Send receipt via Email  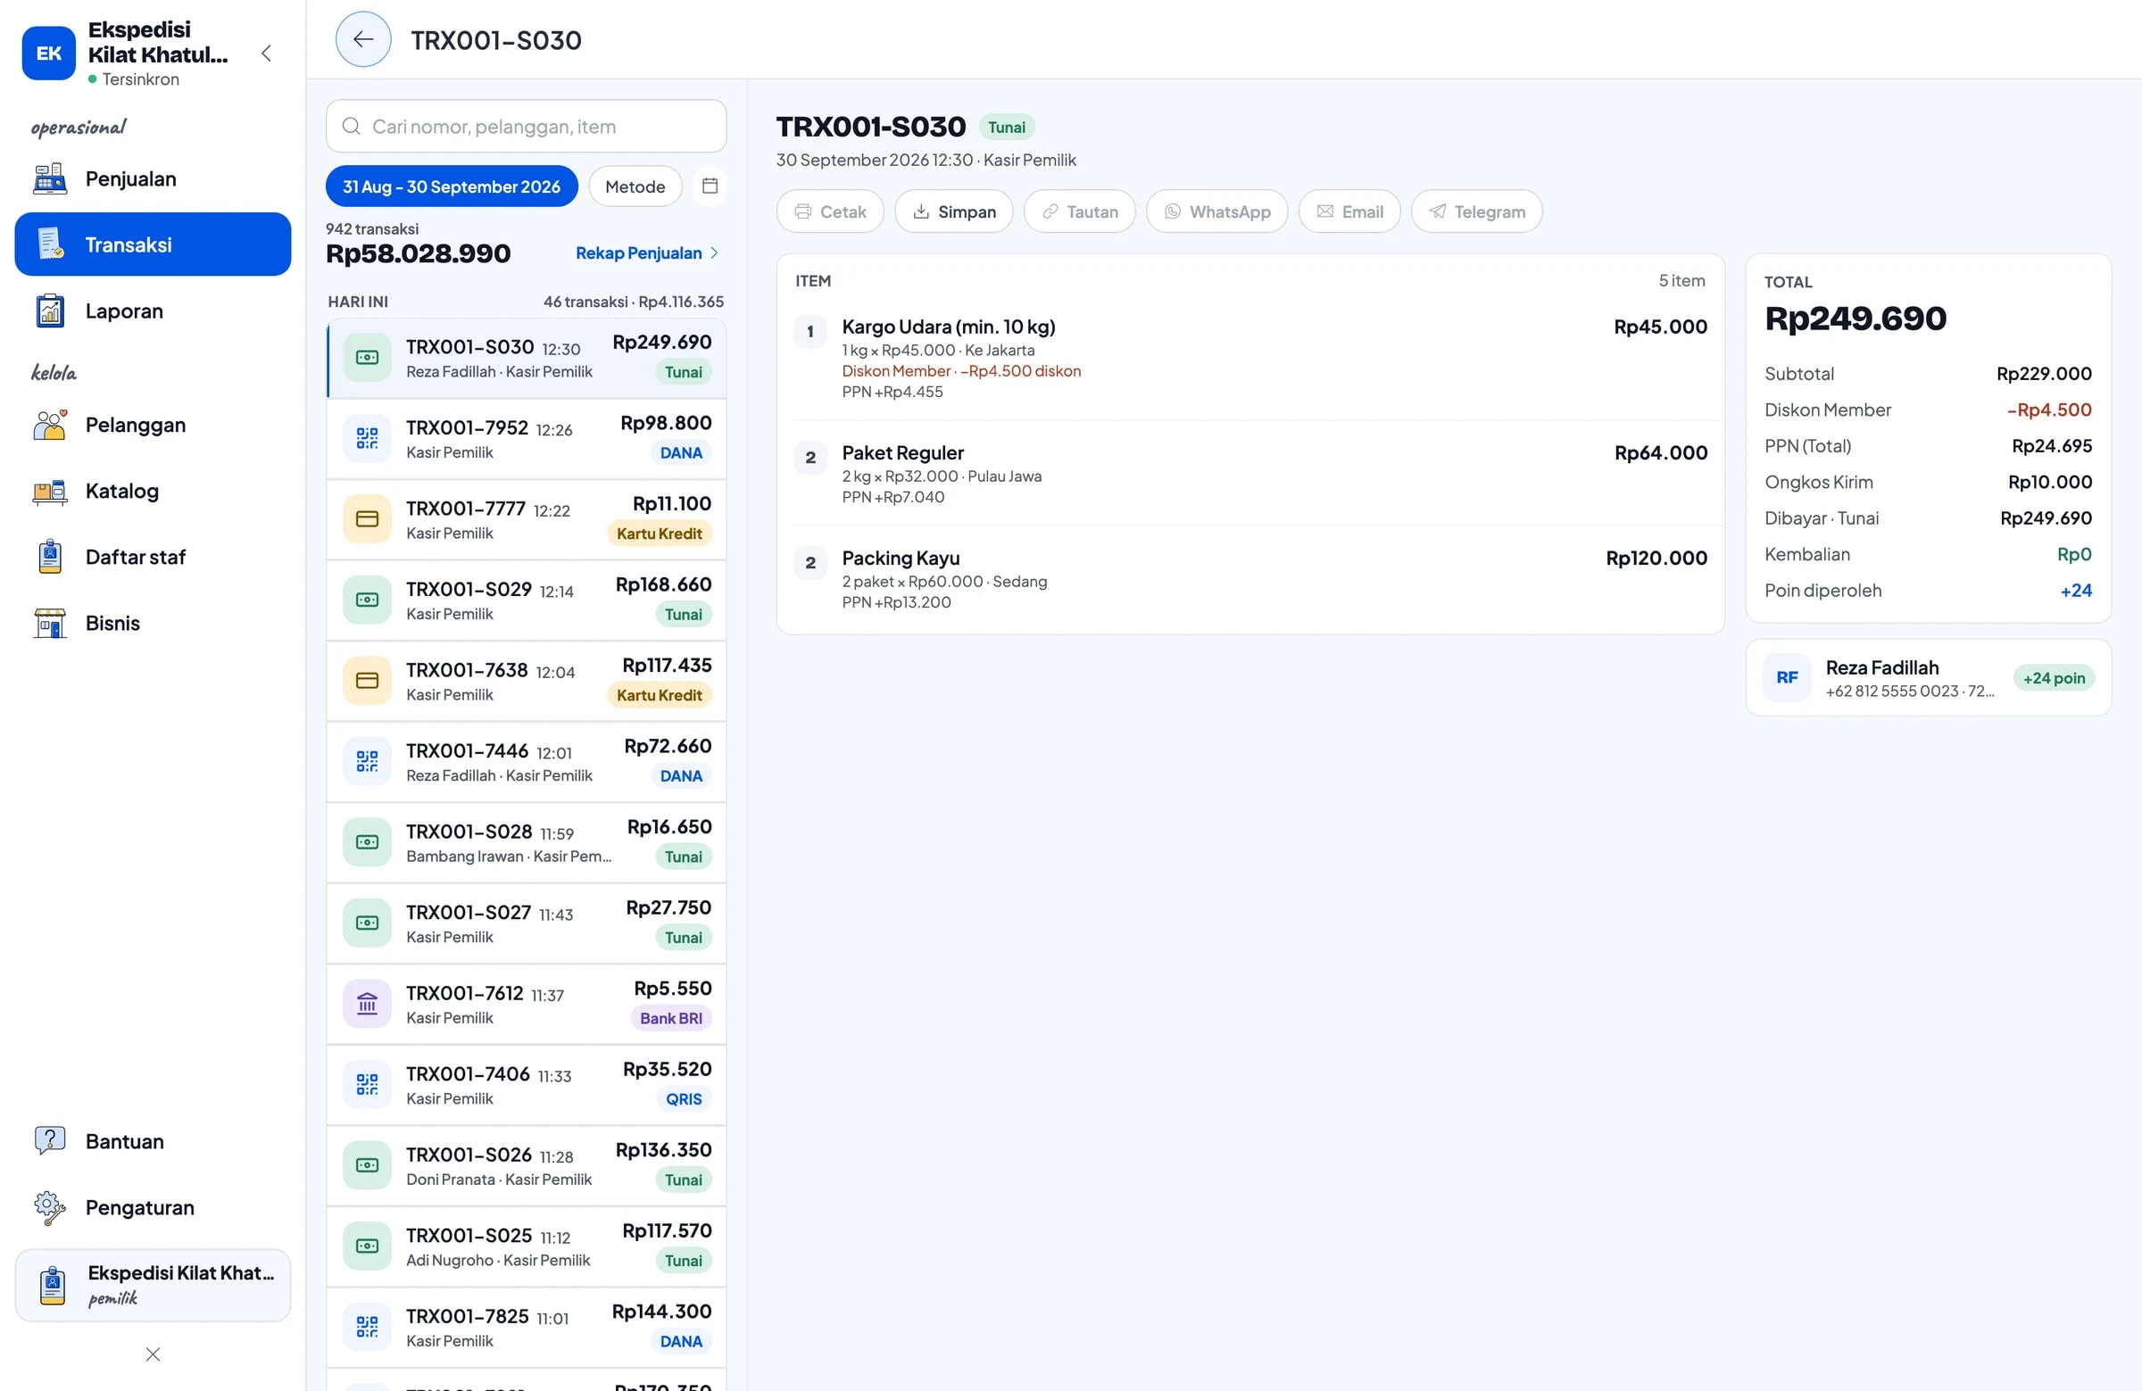point(1349,211)
